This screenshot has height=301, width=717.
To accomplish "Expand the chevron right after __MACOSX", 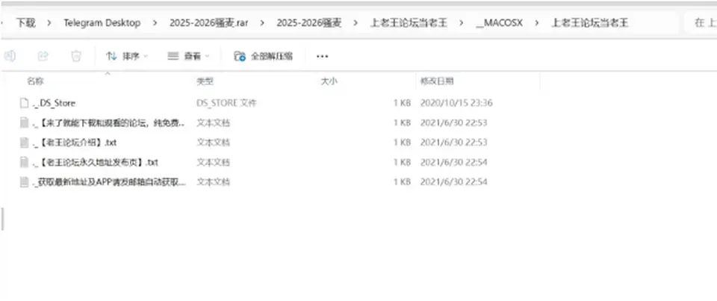I will point(536,23).
